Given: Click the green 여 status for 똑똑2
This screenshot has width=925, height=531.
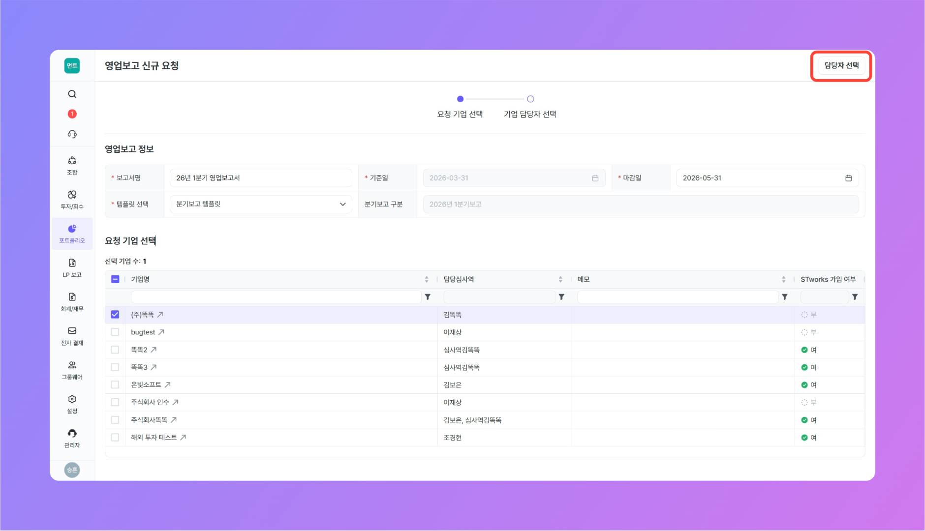Looking at the screenshot, I should point(809,350).
